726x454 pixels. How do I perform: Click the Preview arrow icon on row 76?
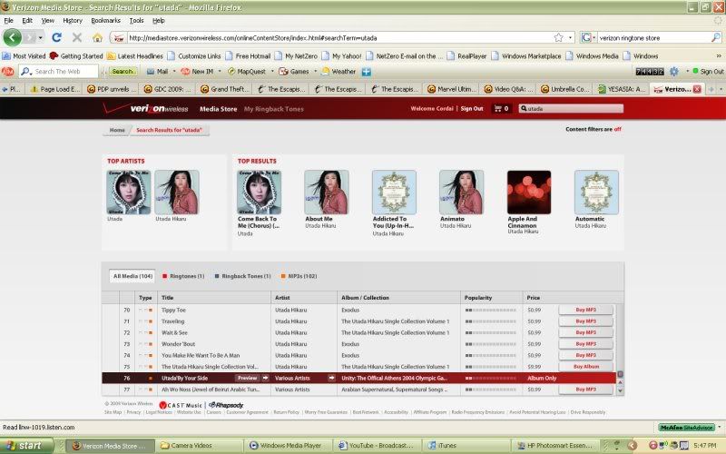coord(266,377)
